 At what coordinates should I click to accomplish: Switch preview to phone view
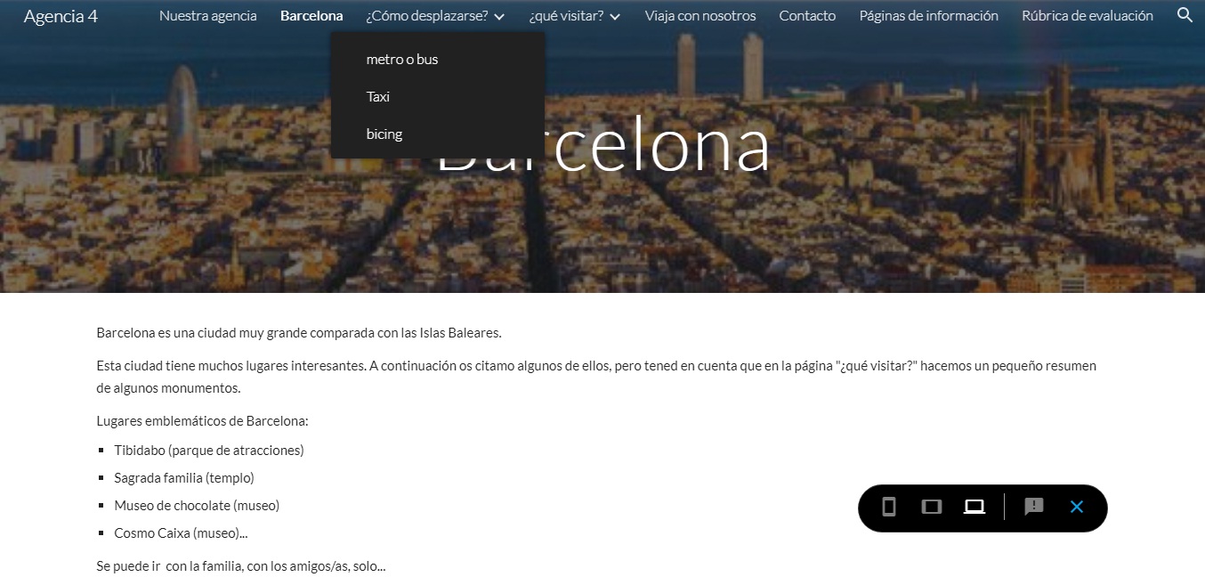[888, 507]
